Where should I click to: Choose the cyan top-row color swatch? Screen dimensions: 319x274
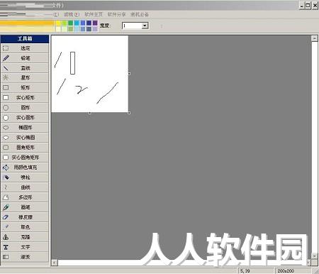[x=77, y=23]
